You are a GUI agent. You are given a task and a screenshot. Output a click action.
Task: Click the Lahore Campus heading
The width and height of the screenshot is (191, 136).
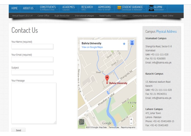[154, 109]
